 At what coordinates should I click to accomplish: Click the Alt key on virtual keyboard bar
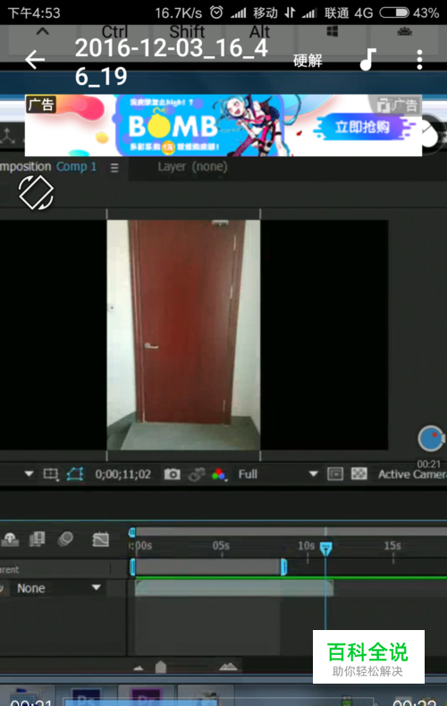coord(259,32)
